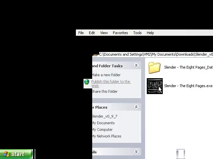Collapse the File and Folder Tasks panel
This screenshot has width=213, height=159.
click(x=136, y=66)
